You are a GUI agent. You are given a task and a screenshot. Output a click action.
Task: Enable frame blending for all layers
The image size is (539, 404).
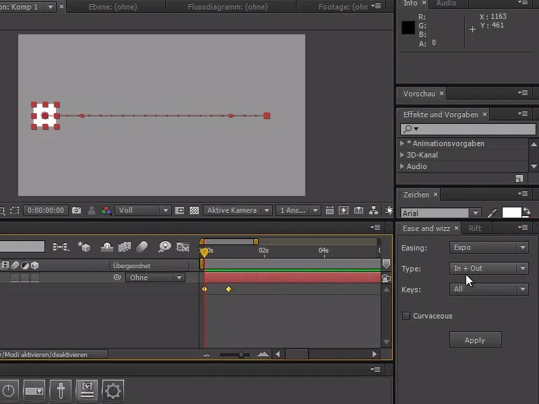125,246
